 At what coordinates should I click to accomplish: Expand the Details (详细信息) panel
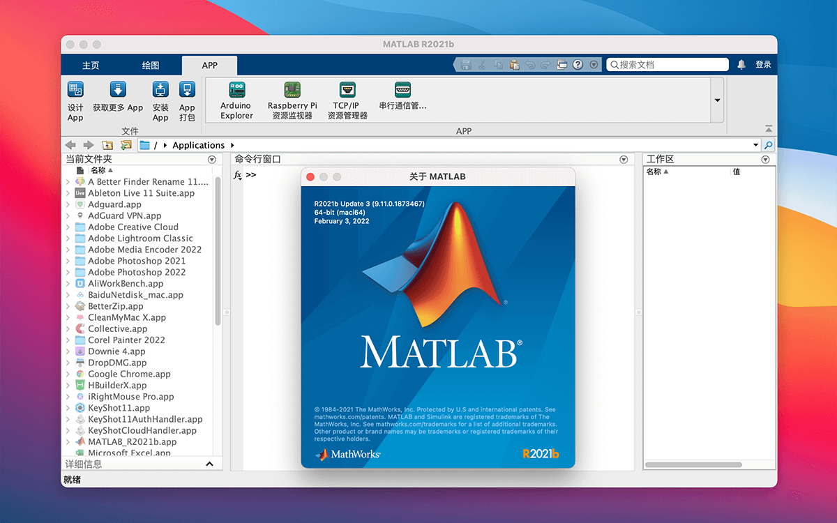coord(209,464)
